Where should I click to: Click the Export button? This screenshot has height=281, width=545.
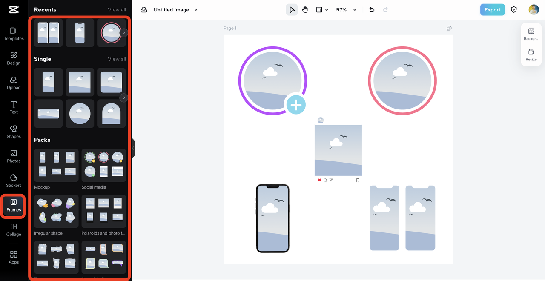click(492, 10)
